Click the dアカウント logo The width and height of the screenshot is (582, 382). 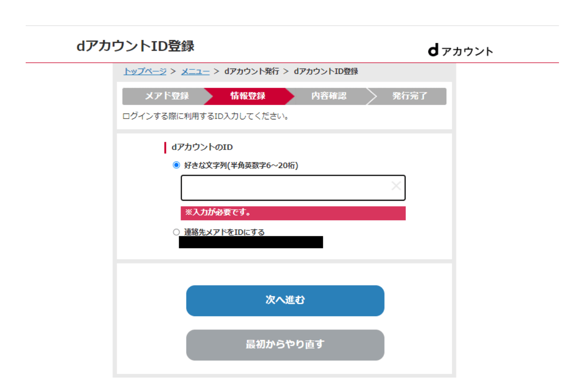pos(460,51)
